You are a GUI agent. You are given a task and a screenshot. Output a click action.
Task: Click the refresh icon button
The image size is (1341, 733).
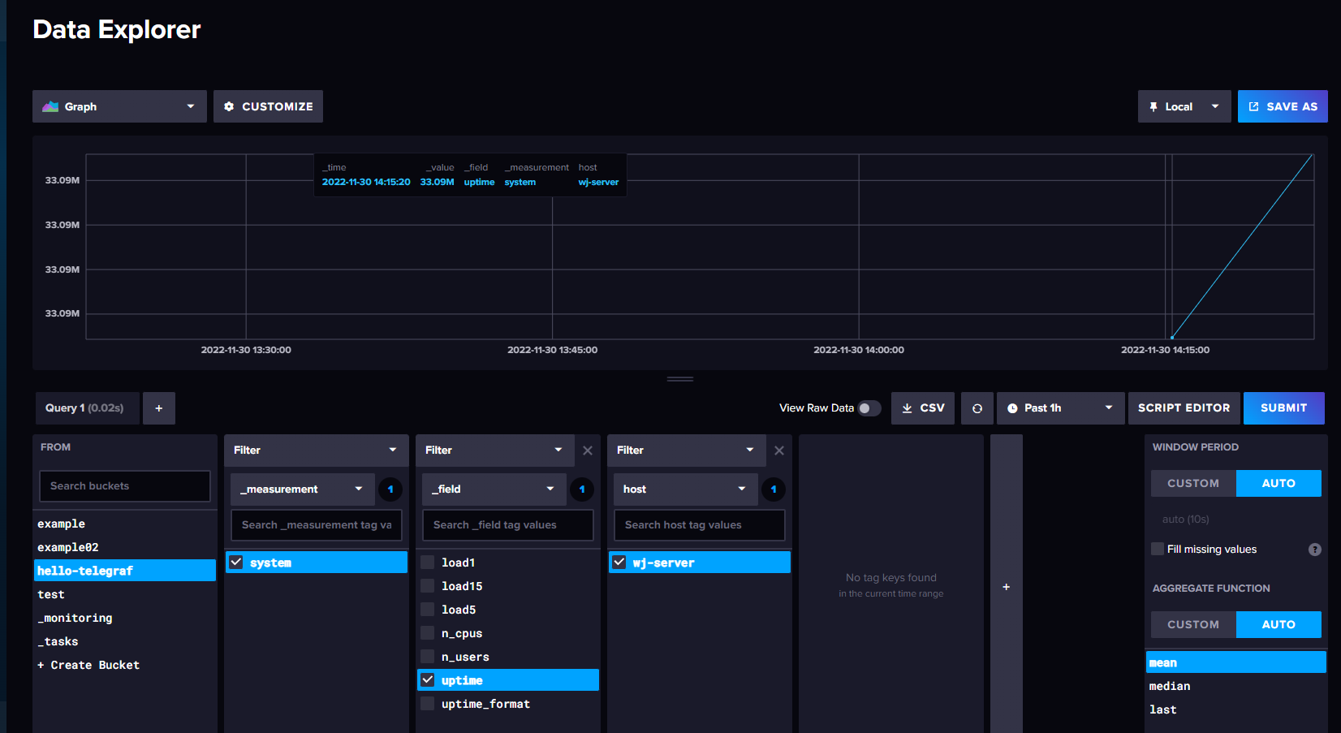[977, 408]
